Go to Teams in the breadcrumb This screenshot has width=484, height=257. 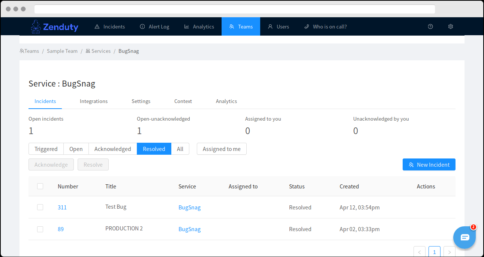click(30, 51)
